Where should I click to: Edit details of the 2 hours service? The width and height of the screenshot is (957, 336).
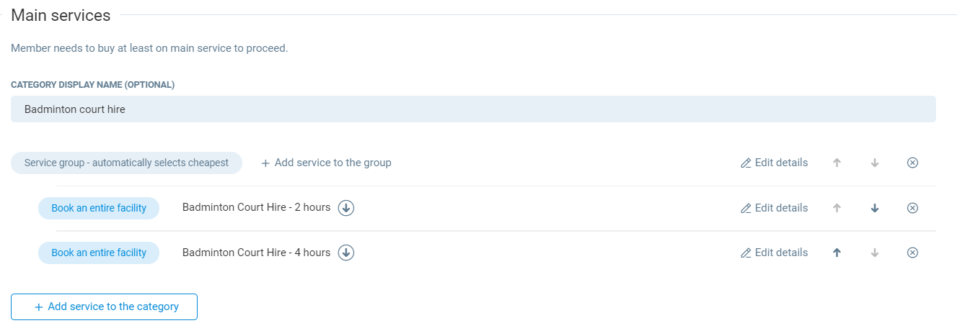pos(774,208)
